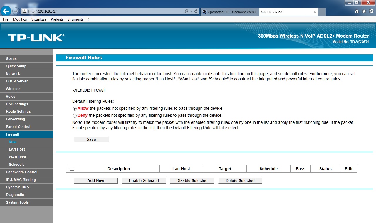Click the Default Filtering Rules label
Image resolution: width=376 pixels, height=223 pixels.
pos(93,102)
